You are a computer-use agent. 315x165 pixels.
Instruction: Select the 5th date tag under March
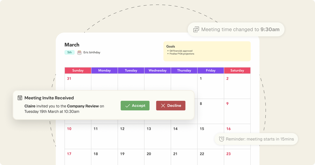point(70,52)
